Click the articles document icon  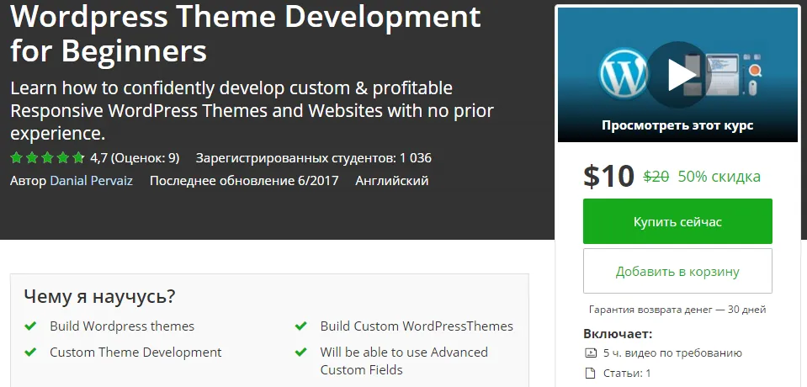pyautogui.click(x=591, y=373)
